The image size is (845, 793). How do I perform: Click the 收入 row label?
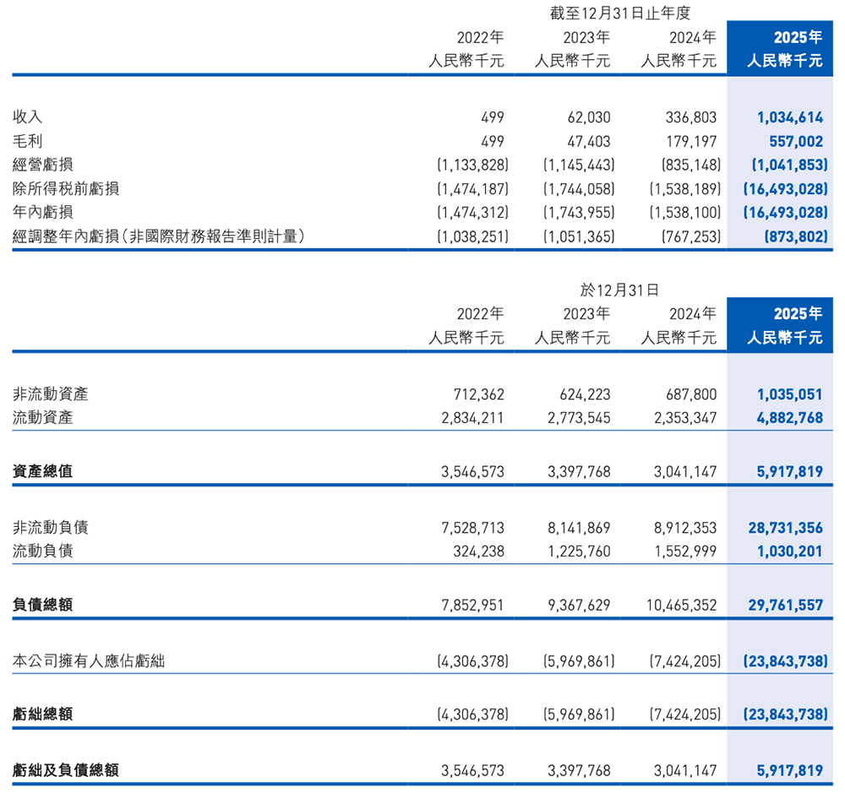pyautogui.click(x=27, y=117)
